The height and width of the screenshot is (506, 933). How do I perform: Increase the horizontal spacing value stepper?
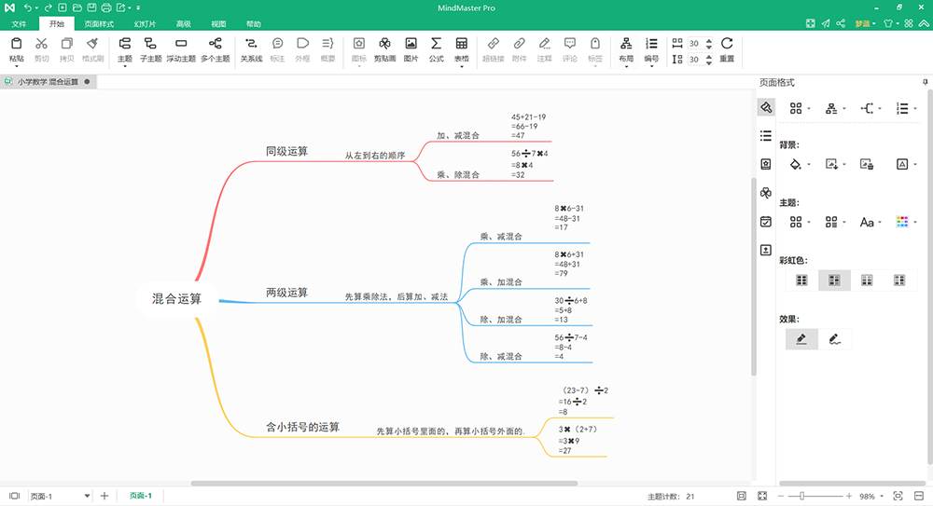point(709,40)
